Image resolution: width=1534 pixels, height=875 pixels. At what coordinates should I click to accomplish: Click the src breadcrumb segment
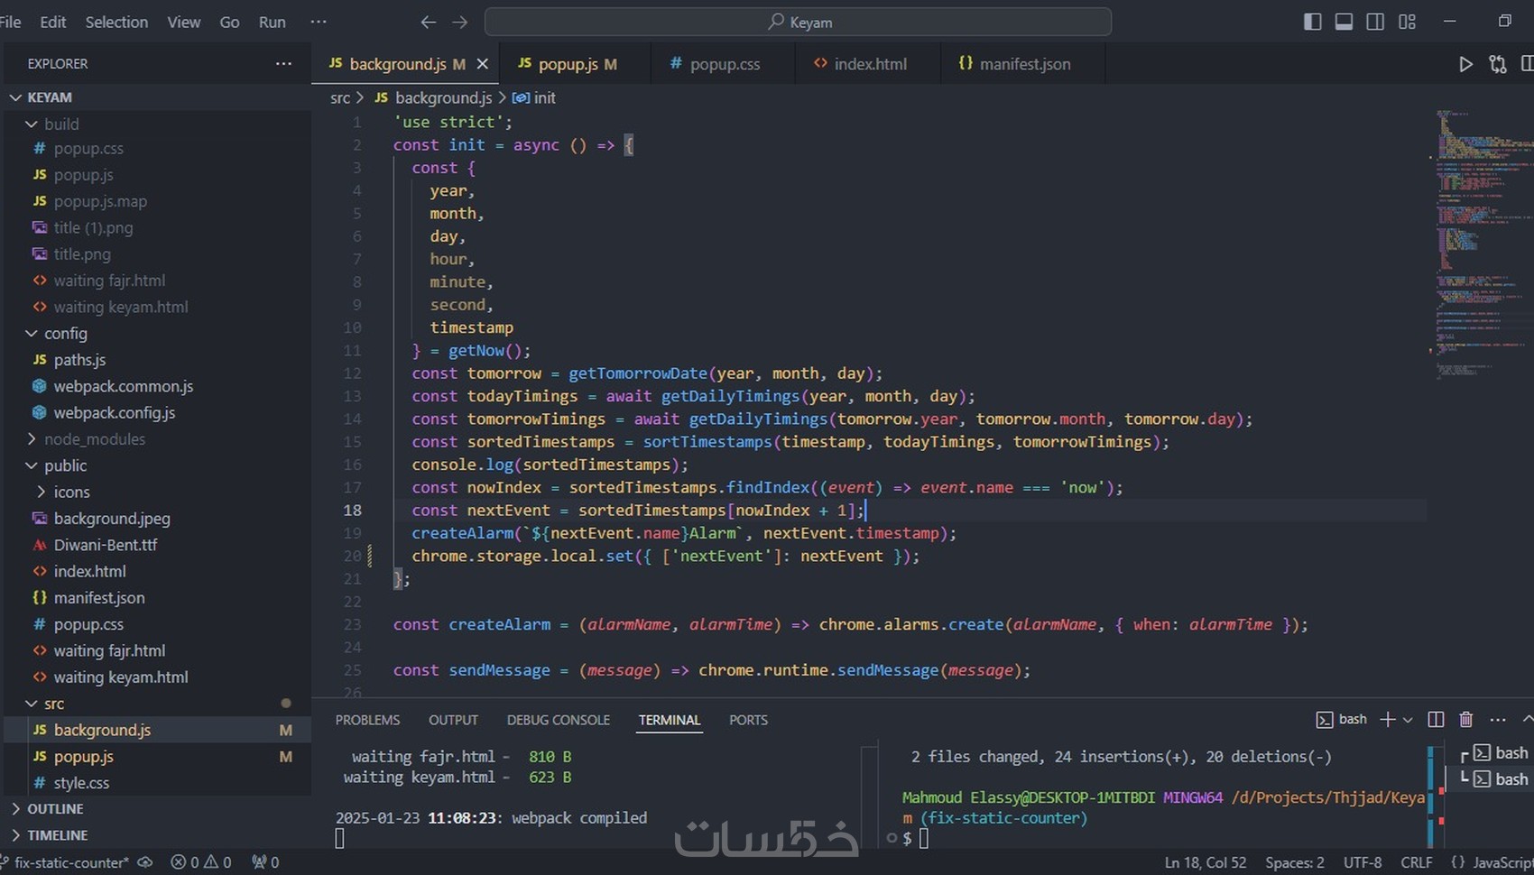pyautogui.click(x=339, y=97)
